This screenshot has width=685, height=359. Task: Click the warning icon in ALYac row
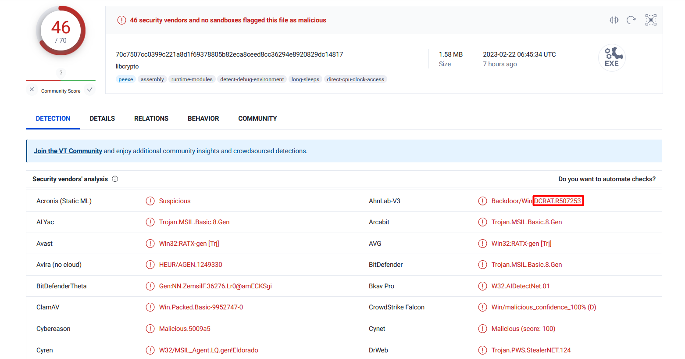(x=150, y=222)
